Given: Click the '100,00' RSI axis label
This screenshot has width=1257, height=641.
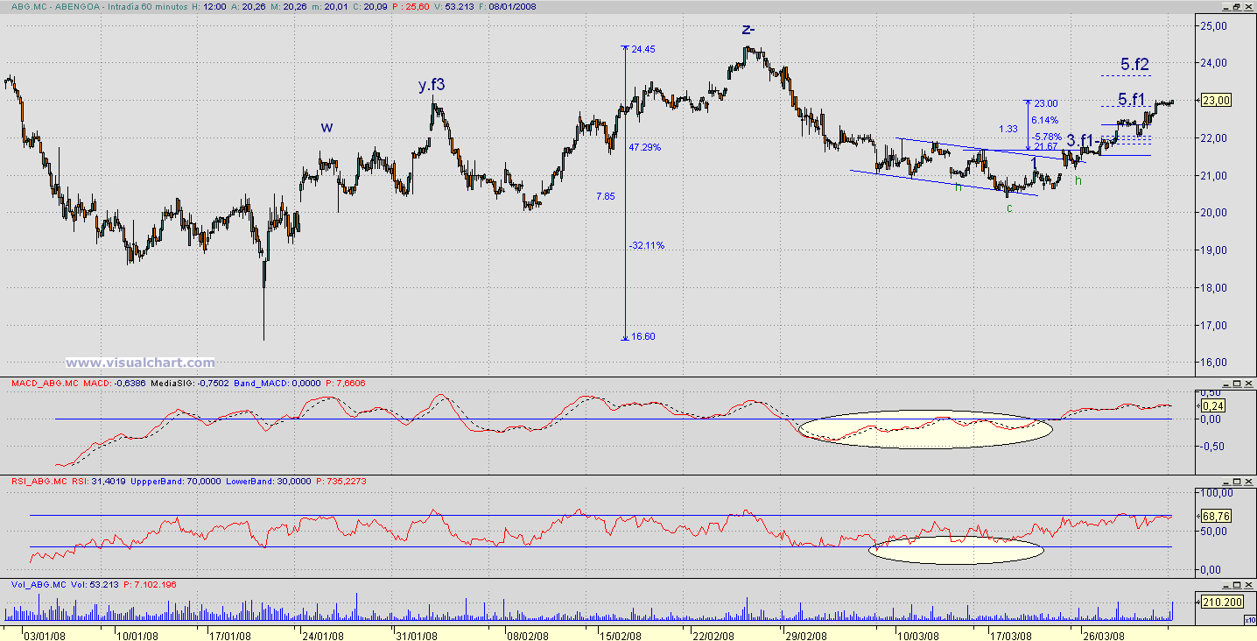Looking at the screenshot, I should [x=1215, y=493].
